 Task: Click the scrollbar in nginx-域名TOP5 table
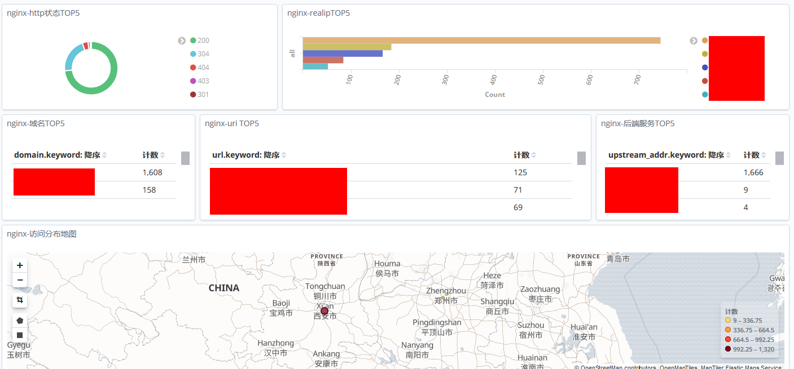[185, 158]
